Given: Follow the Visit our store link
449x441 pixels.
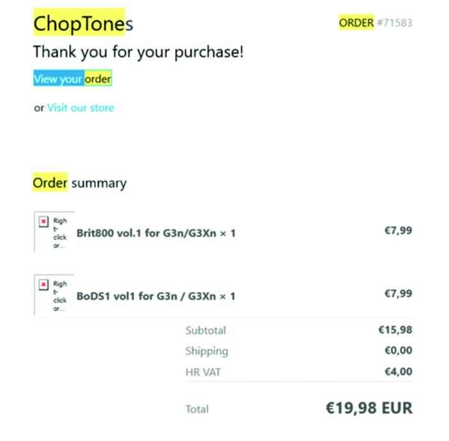Looking at the screenshot, I should coord(80,107).
